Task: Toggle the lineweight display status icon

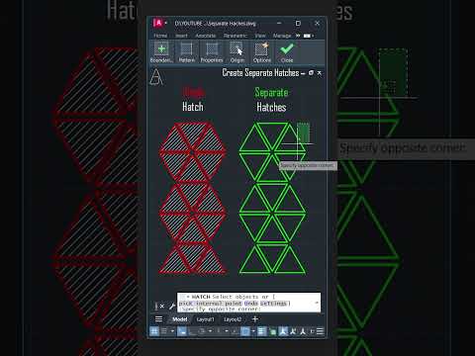Action: [x=262, y=331]
